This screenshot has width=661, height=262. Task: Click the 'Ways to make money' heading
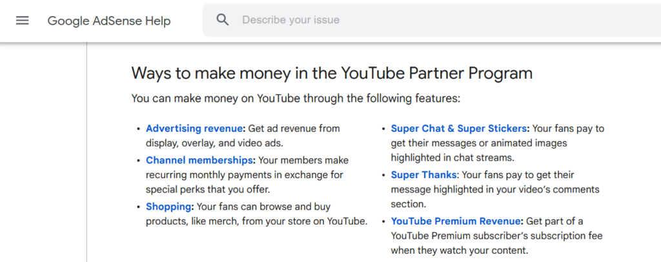[x=332, y=73]
